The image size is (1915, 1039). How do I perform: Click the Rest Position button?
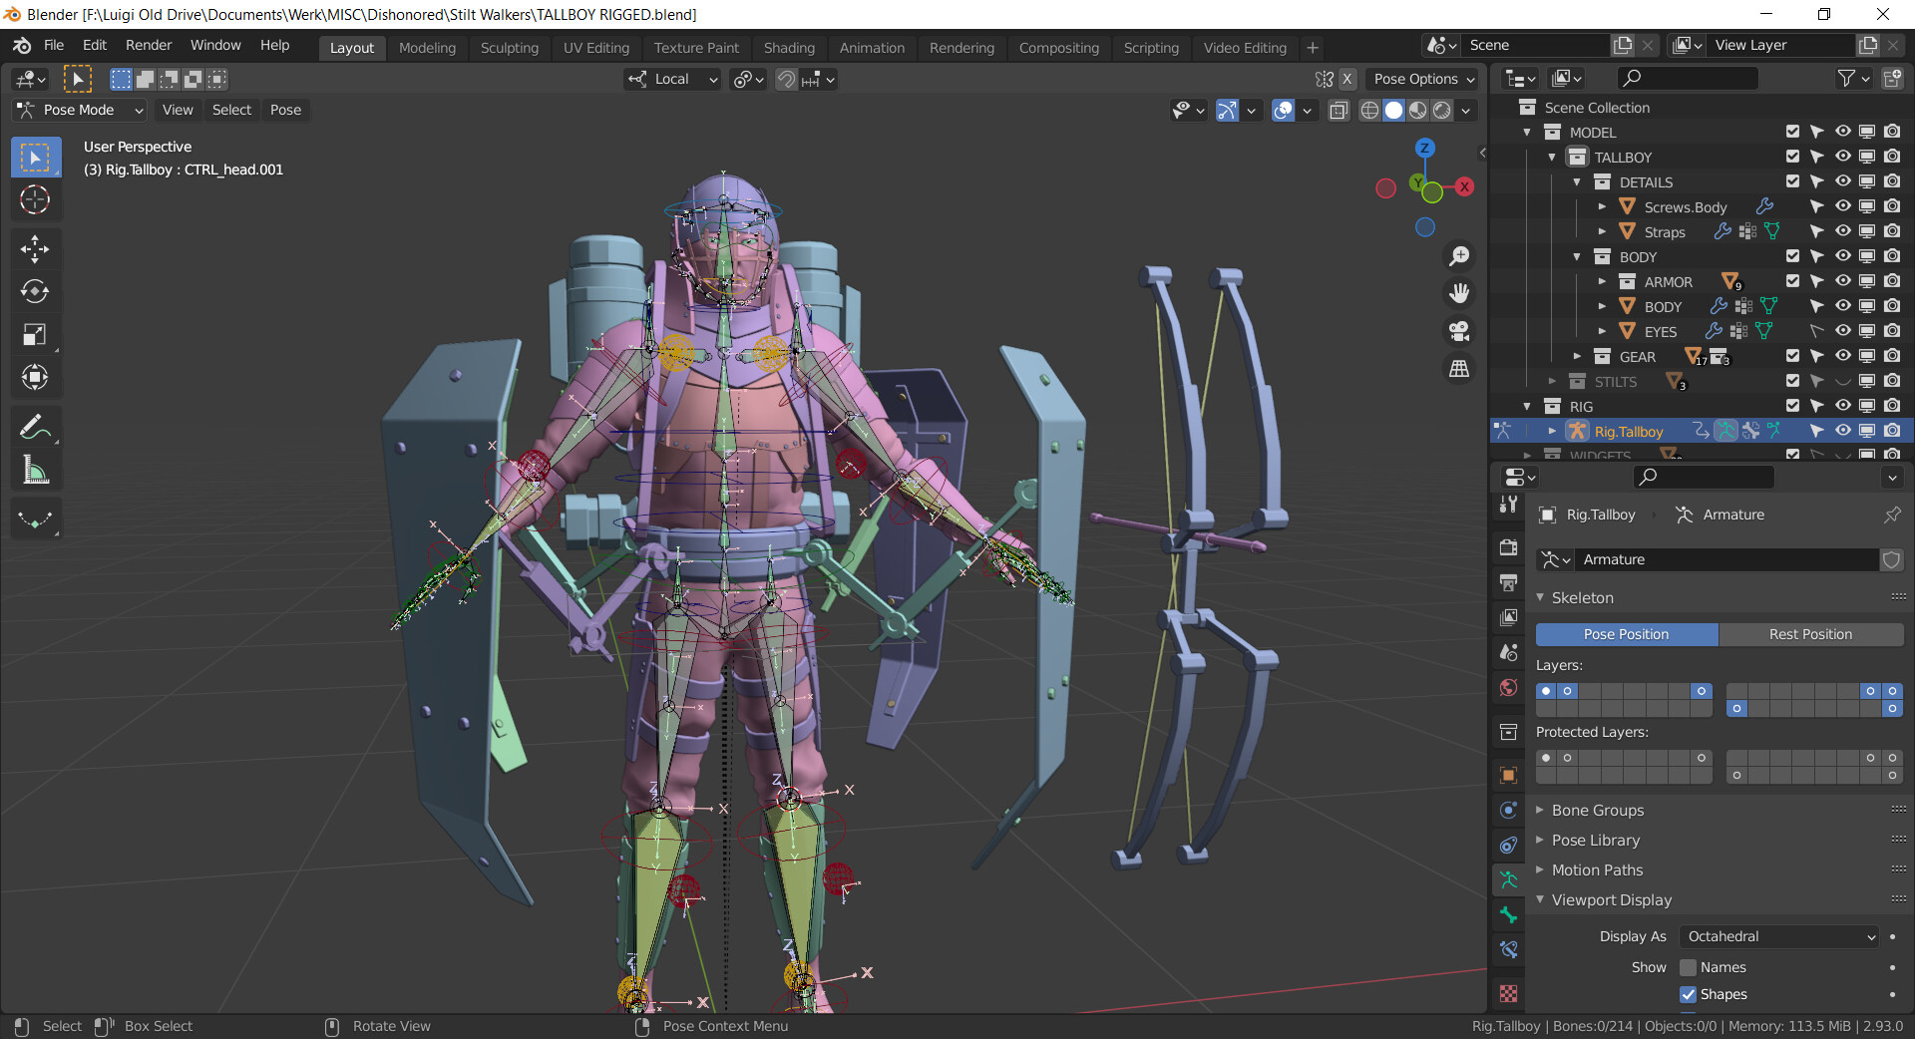point(1810,634)
